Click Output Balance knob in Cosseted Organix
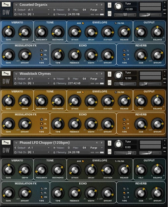This screenshot has width=168, height=207. pyautogui.click(x=157, y=32)
